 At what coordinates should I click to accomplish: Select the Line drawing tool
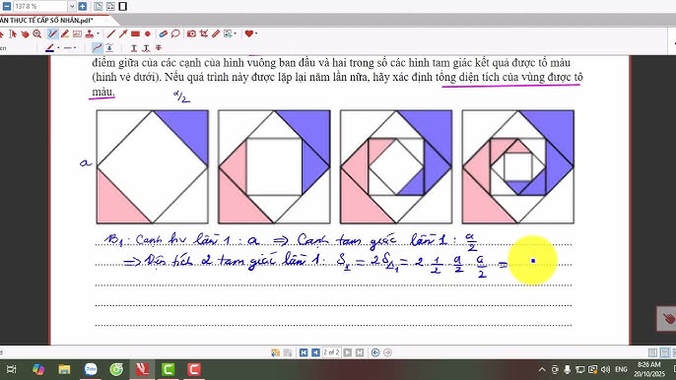click(110, 34)
